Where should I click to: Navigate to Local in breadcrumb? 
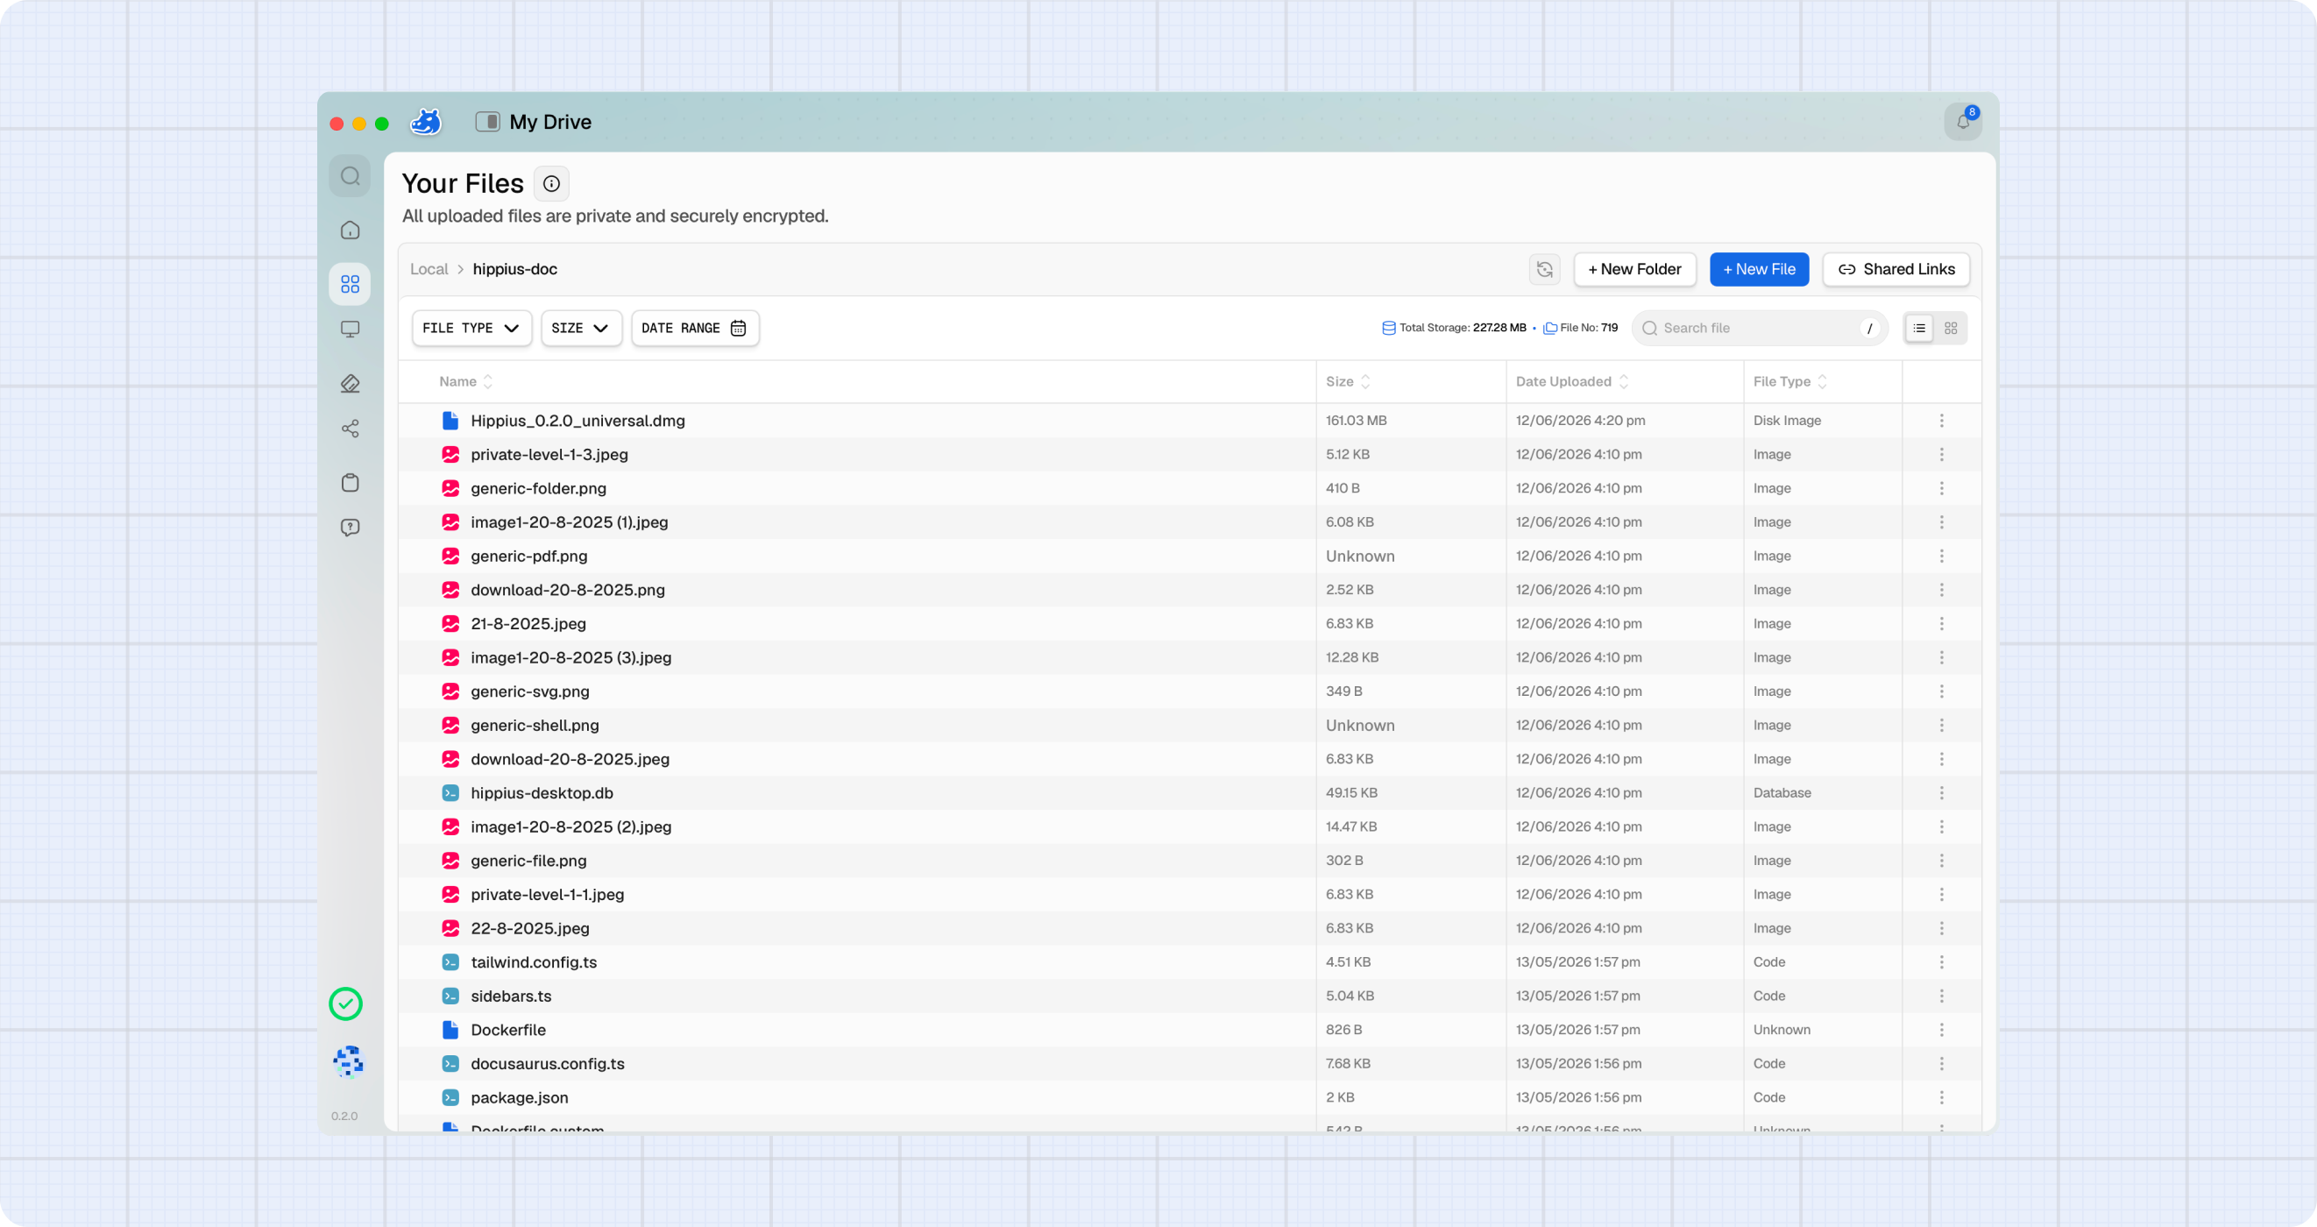[429, 269]
